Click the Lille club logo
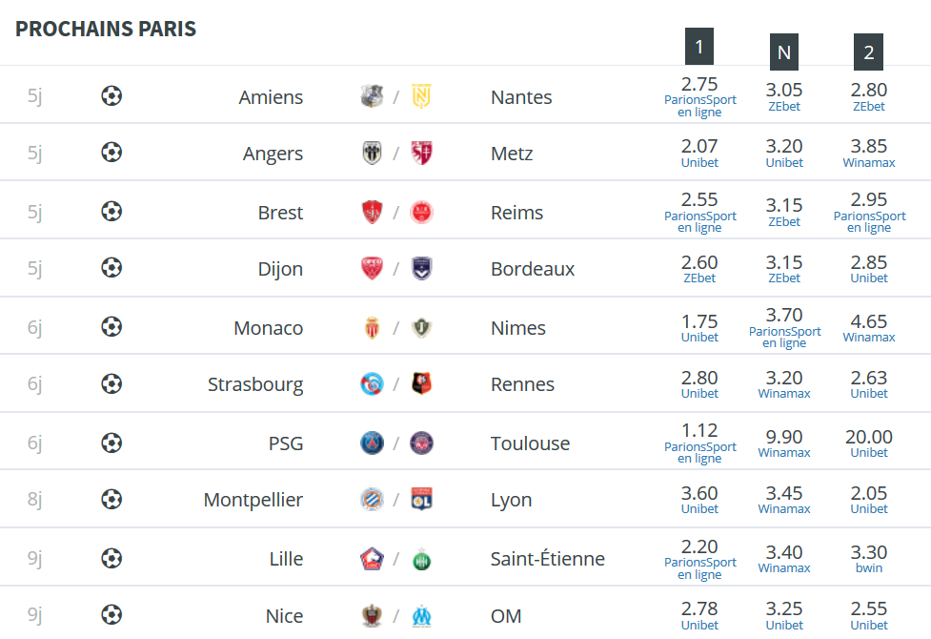This screenshot has width=931, height=639. (x=373, y=558)
